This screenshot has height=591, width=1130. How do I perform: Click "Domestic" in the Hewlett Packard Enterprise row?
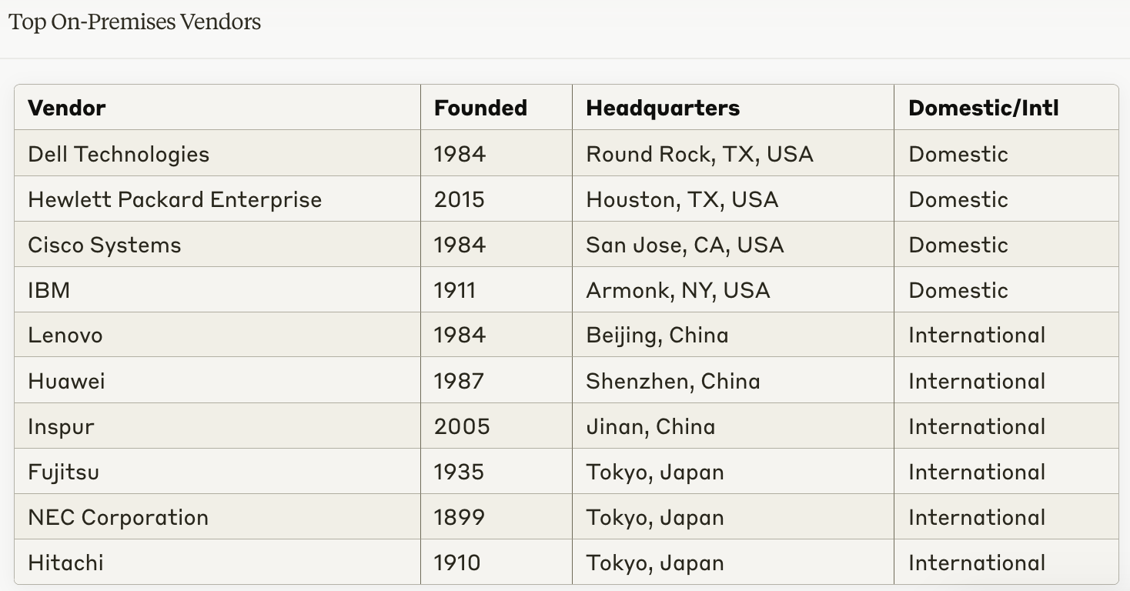point(958,199)
